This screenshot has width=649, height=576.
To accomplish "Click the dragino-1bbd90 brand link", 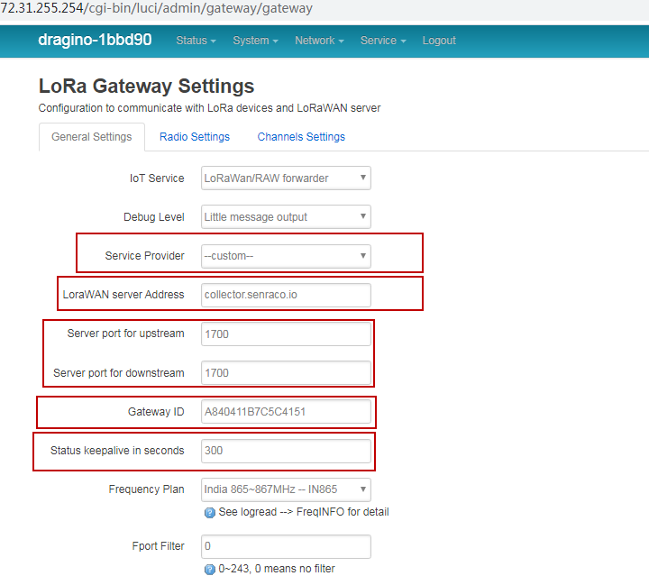I will pos(95,41).
